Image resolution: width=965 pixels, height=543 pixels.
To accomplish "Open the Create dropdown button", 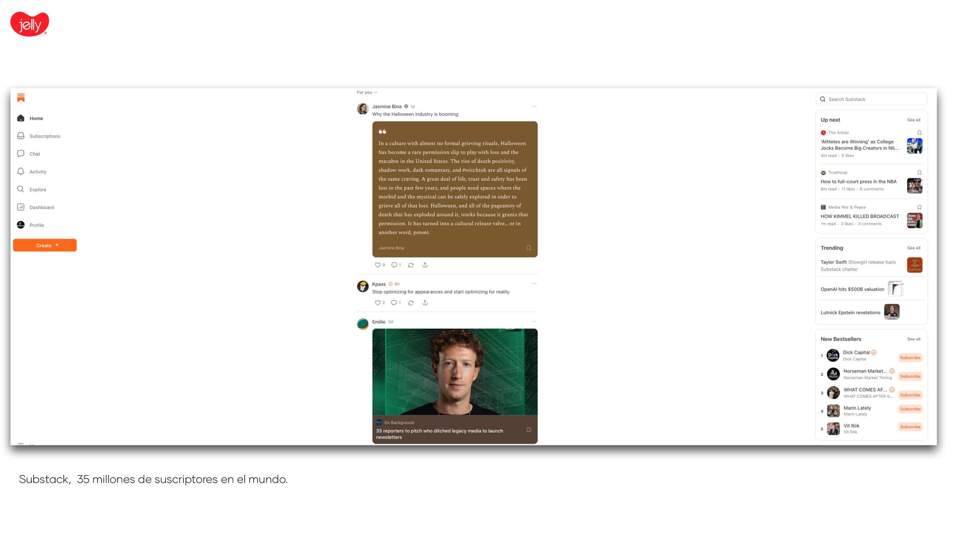I will [x=45, y=245].
